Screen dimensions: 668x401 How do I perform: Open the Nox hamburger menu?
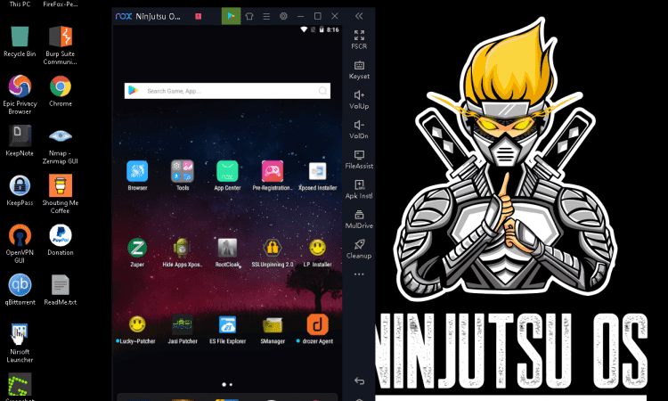point(266,16)
